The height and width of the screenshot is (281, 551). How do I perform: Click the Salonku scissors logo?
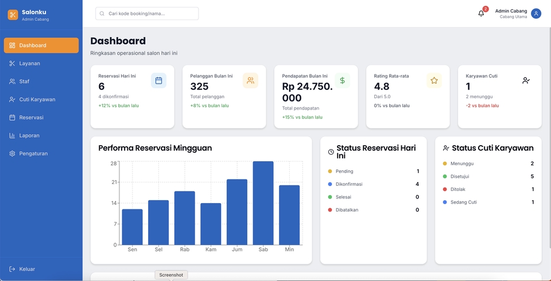point(13,15)
